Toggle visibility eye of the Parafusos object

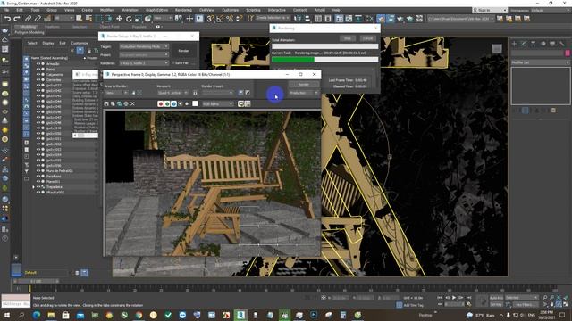click(x=38, y=177)
